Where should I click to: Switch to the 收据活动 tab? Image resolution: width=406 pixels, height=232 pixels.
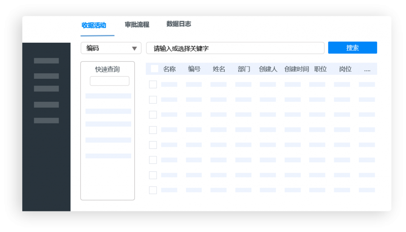(x=94, y=25)
